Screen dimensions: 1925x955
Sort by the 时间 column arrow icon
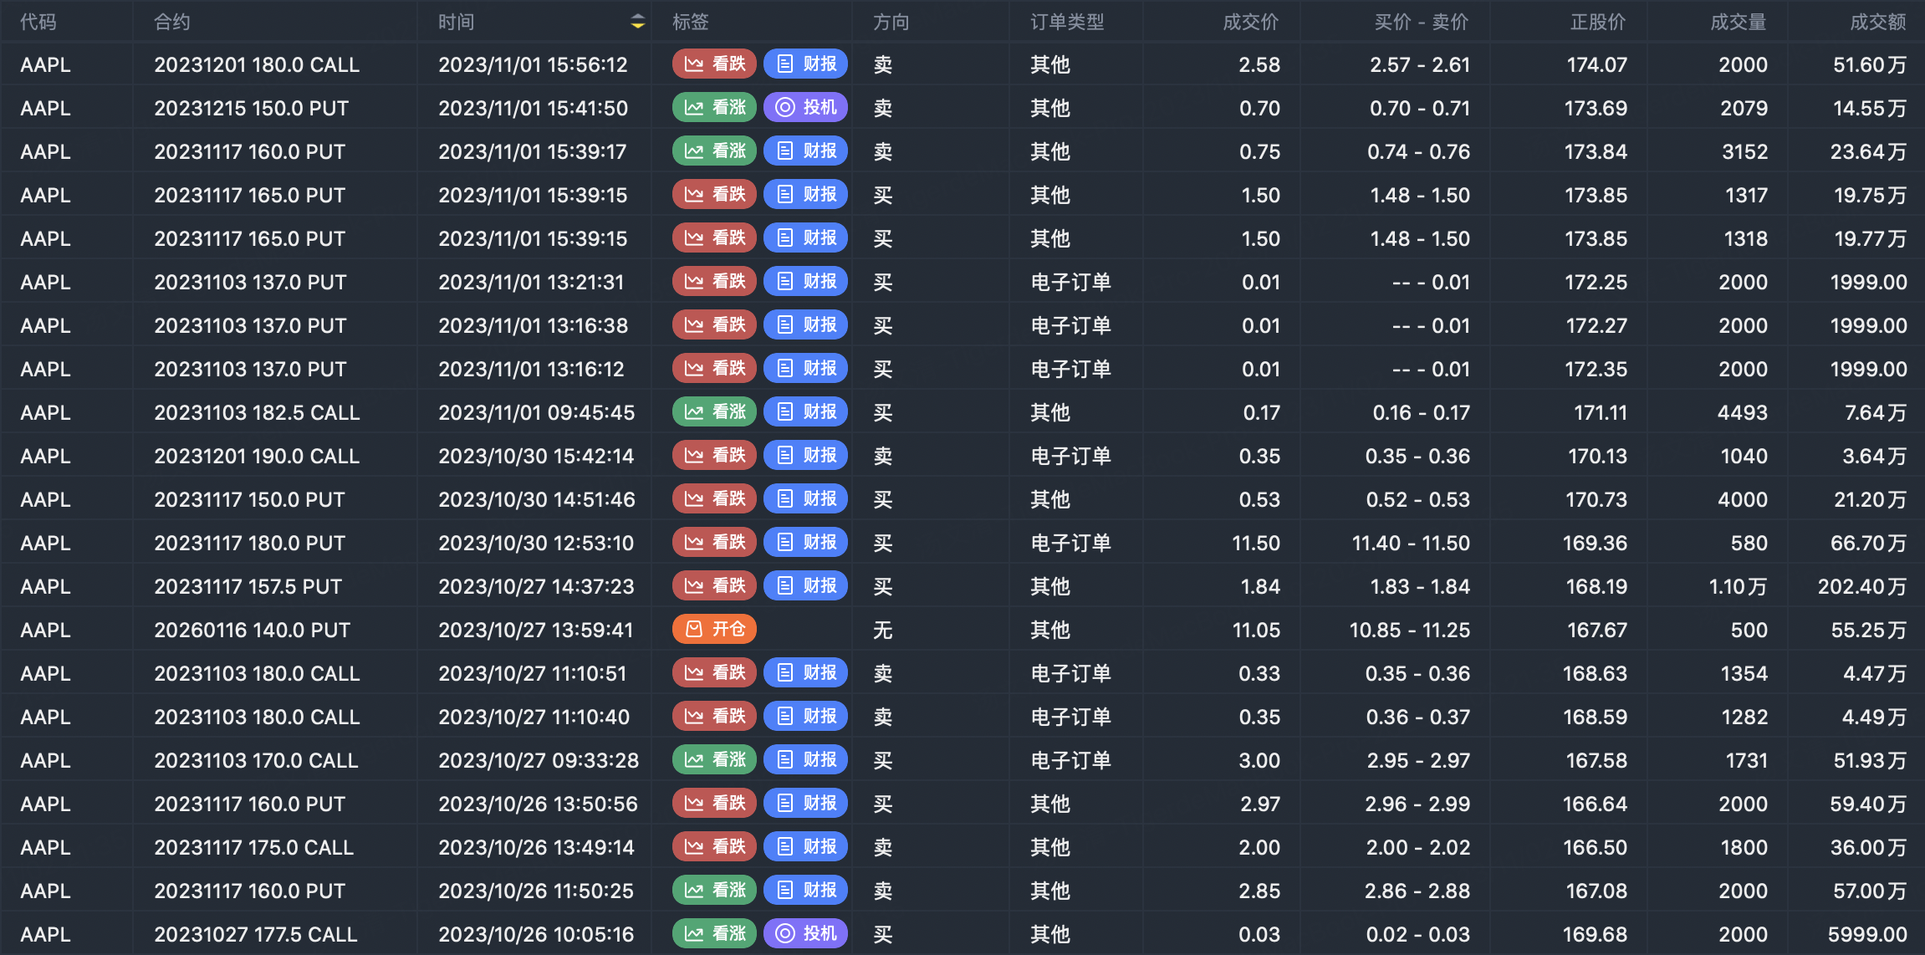637,22
